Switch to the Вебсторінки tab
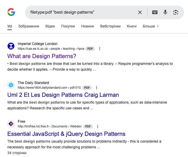The width and height of the screenshot is (188, 157). pos(110,26)
